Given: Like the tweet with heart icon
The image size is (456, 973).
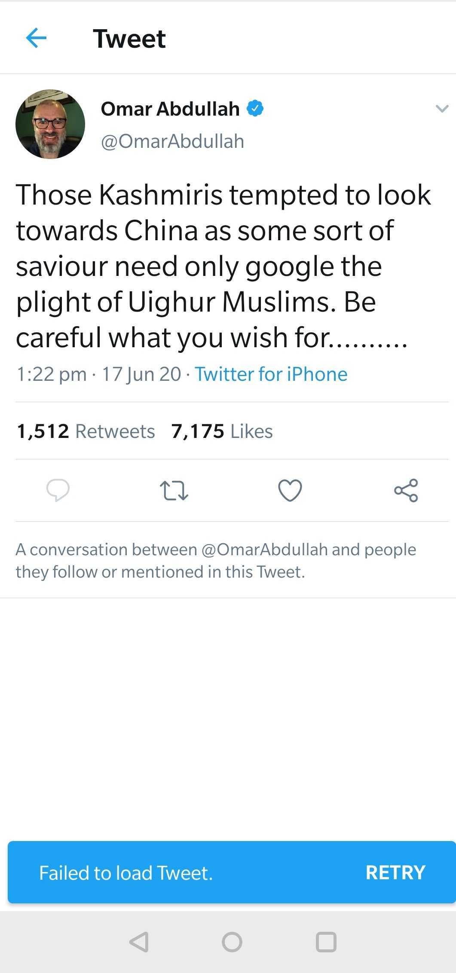Looking at the screenshot, I should coord(290,490).
